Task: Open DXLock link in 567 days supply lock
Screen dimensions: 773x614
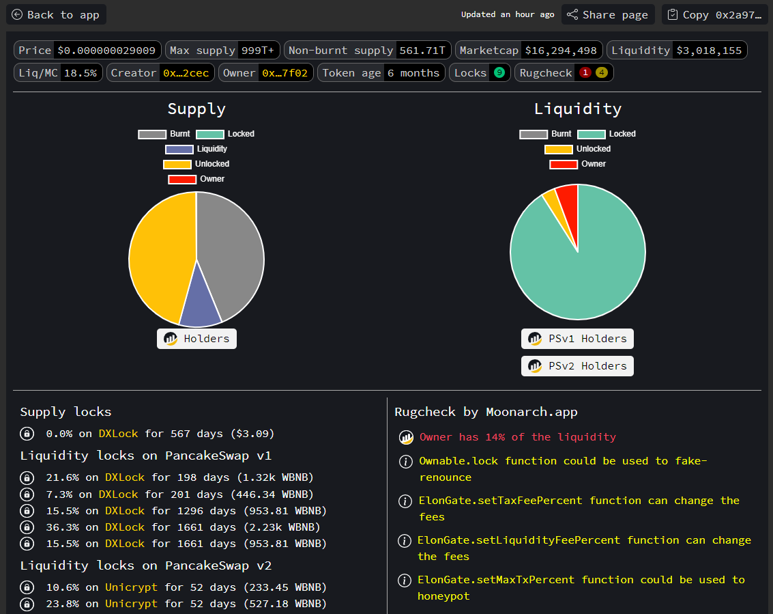Action: [x=118, y=434]
